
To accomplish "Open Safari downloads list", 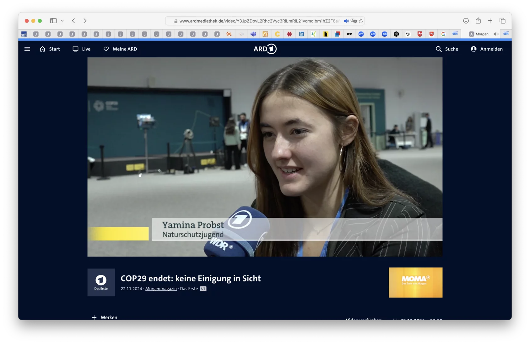I will (466, 21).
